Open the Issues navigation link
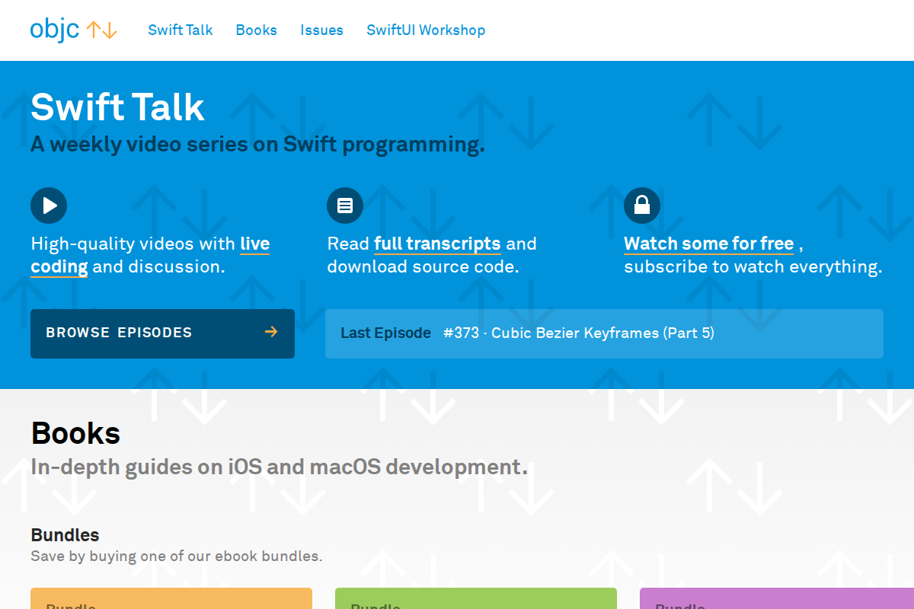914x609 pixels. pyautogui.click(x=321, y=30)
